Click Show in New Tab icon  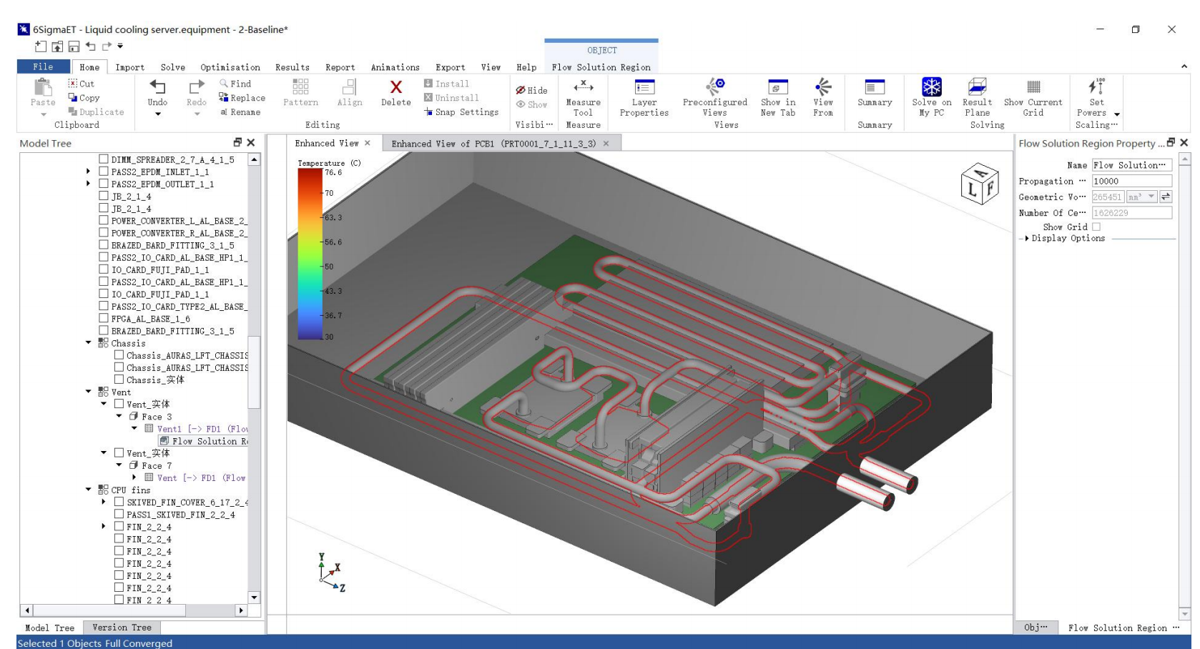click(777, 89)
